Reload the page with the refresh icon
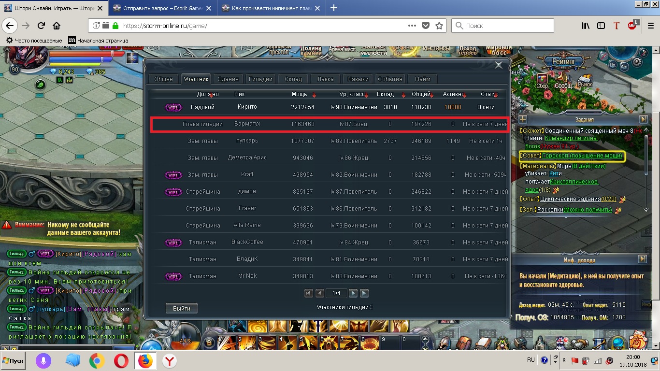 41,26
